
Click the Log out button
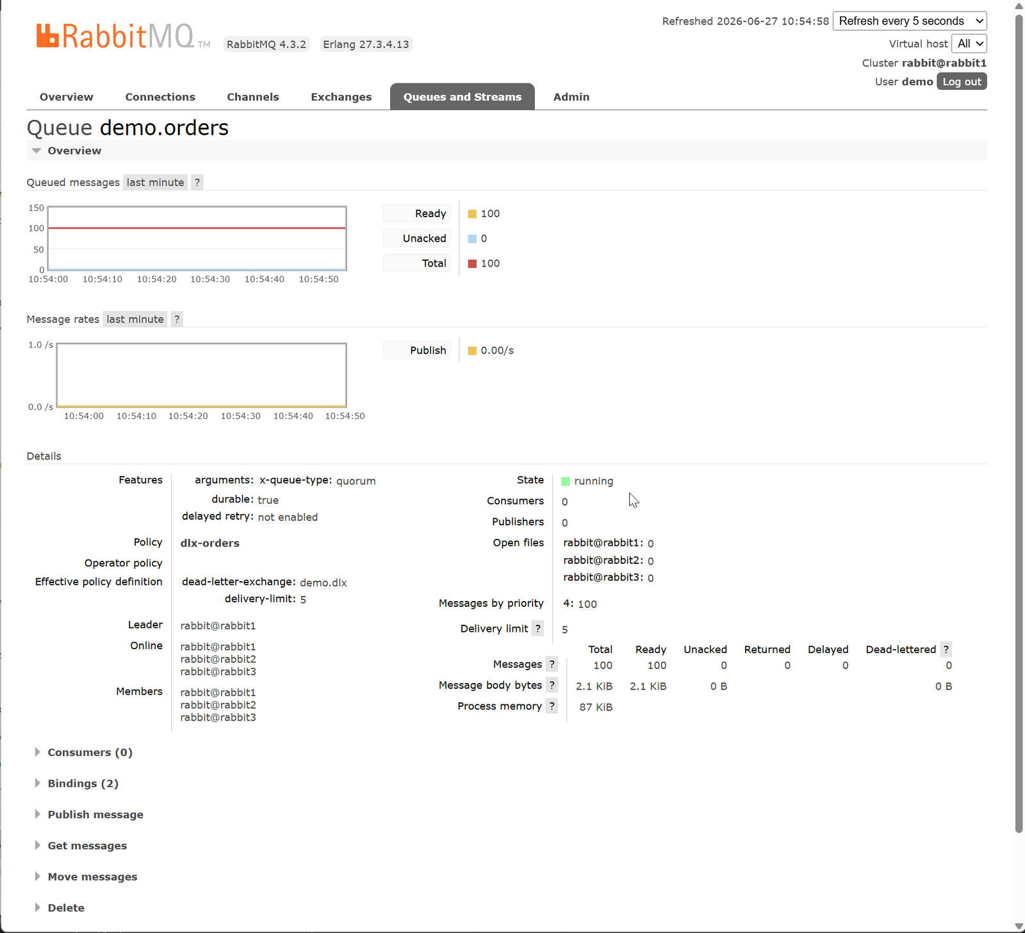point(962,81)
